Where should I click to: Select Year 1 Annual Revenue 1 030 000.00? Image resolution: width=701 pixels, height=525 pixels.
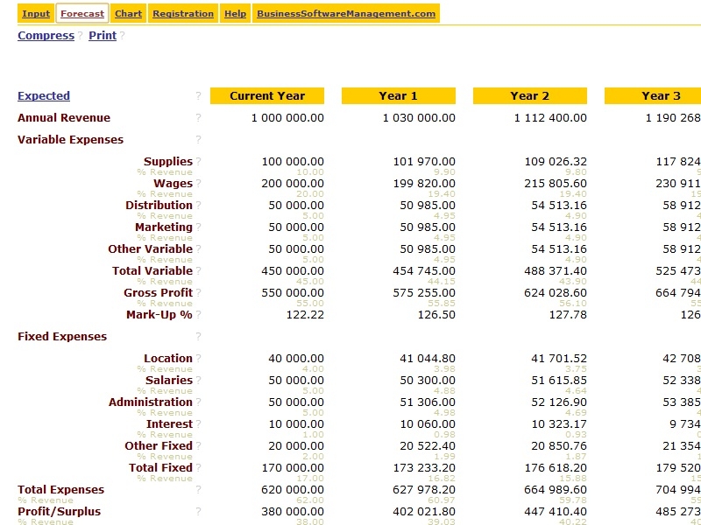click(419, 118)
